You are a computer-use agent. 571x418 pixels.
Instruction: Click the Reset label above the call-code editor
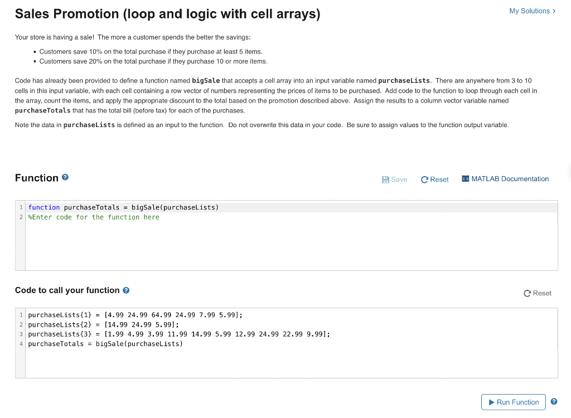542,293
